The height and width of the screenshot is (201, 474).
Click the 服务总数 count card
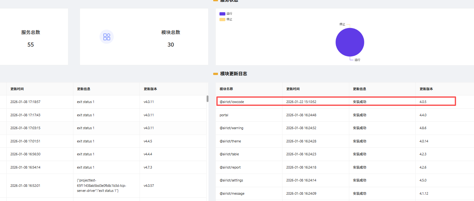(x=31, y=37)
